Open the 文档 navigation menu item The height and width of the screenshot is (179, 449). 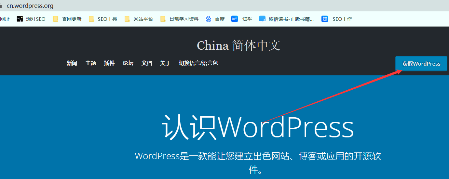[x=147, y=63]
